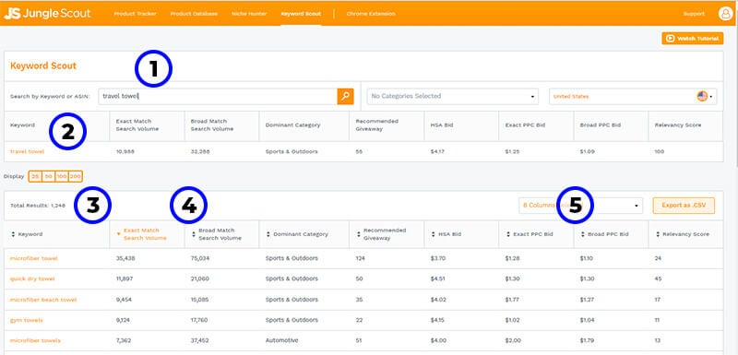Display 200 results per page
This screenshot has height=355, width=738.
(x=76, y=176)
